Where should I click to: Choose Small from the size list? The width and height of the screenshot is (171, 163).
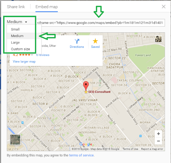pyautogui.click(x=15, y=29)
